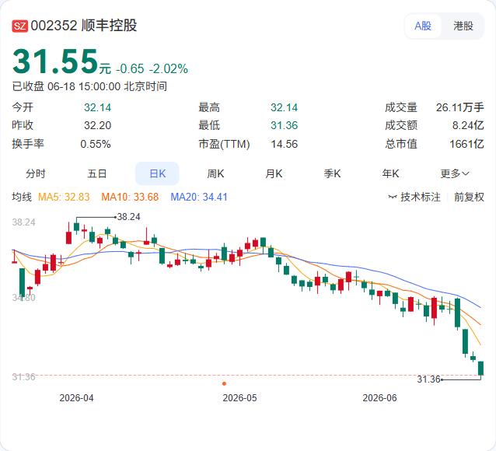The image size is (496, 451).
Task: Select the 月K chart tab
Action: 274,173
